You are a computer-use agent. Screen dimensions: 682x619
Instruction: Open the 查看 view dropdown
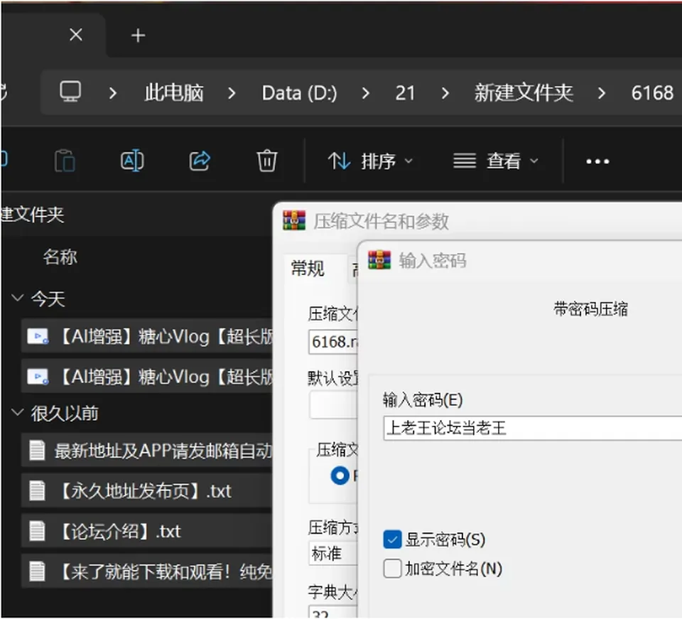tap(496, 161)
